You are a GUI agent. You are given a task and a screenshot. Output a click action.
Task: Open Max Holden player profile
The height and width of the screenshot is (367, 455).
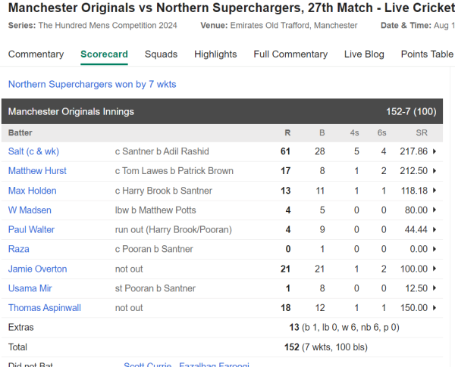32,191
